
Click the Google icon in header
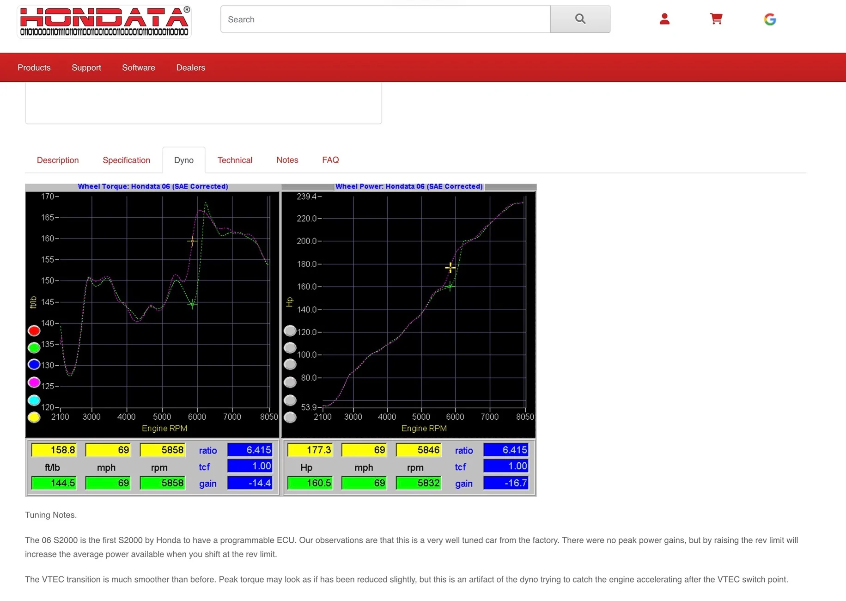click(x=770, y=19)
